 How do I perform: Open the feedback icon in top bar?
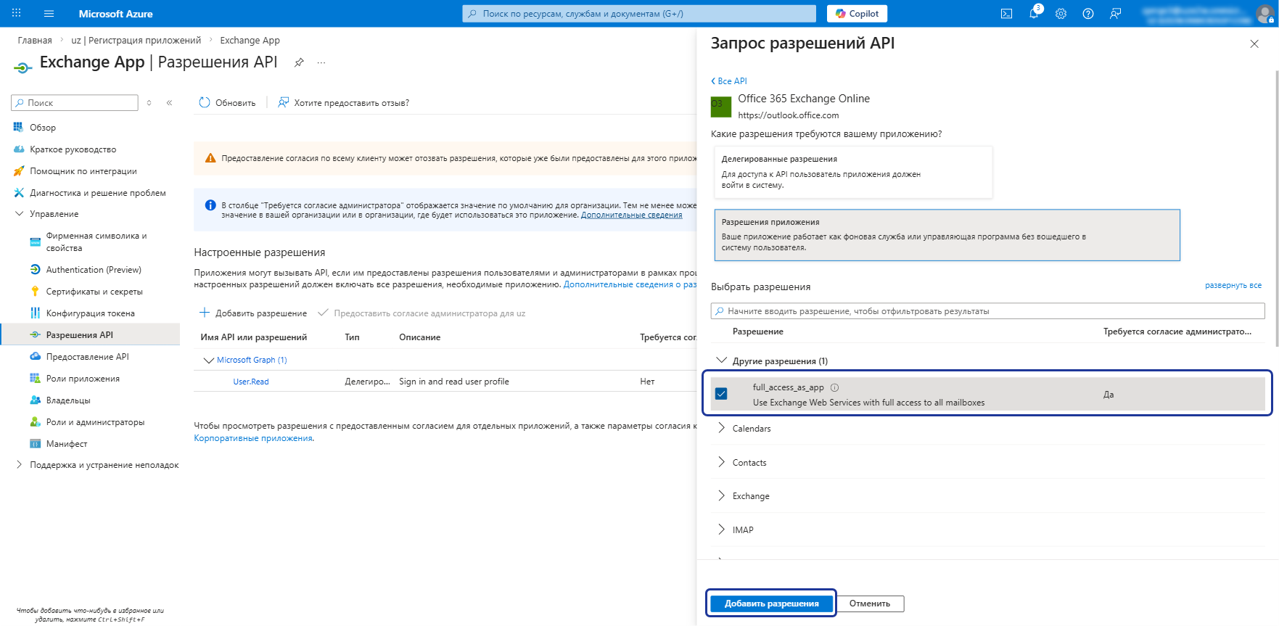tap(1116, 14)
